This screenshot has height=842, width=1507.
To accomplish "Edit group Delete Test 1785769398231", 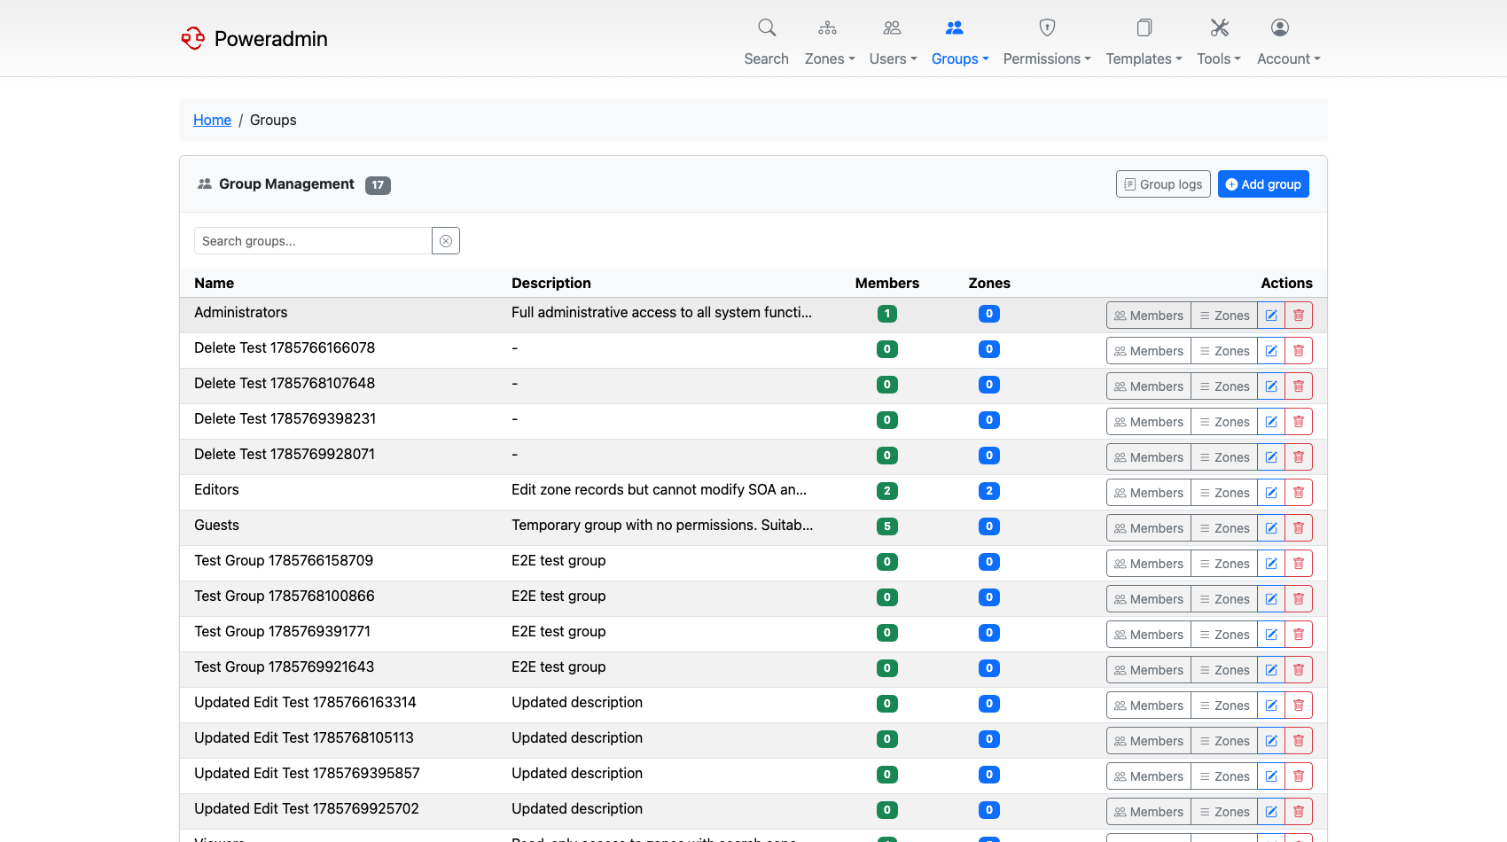I will pyautogui.click(x=1271, y=422).
